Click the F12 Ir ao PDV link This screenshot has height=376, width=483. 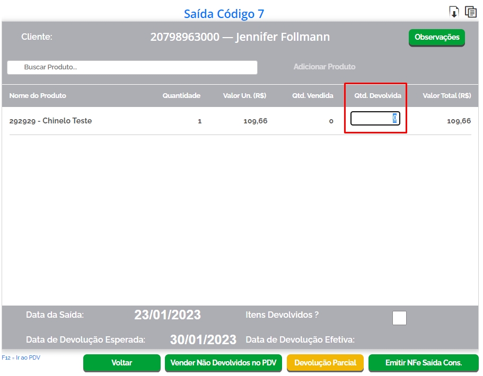point(21,357)
